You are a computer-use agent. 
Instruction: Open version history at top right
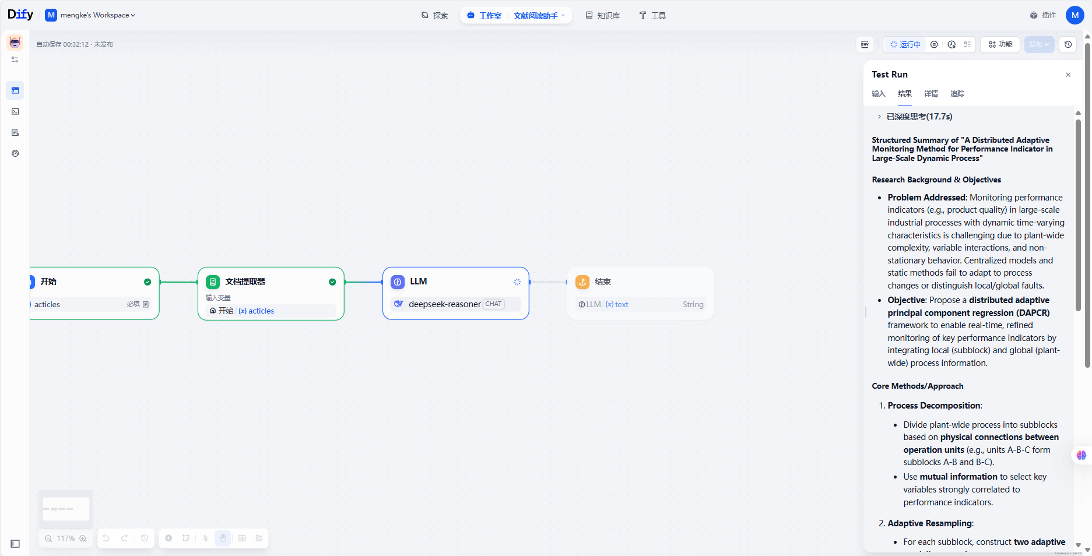[1068, 44]
